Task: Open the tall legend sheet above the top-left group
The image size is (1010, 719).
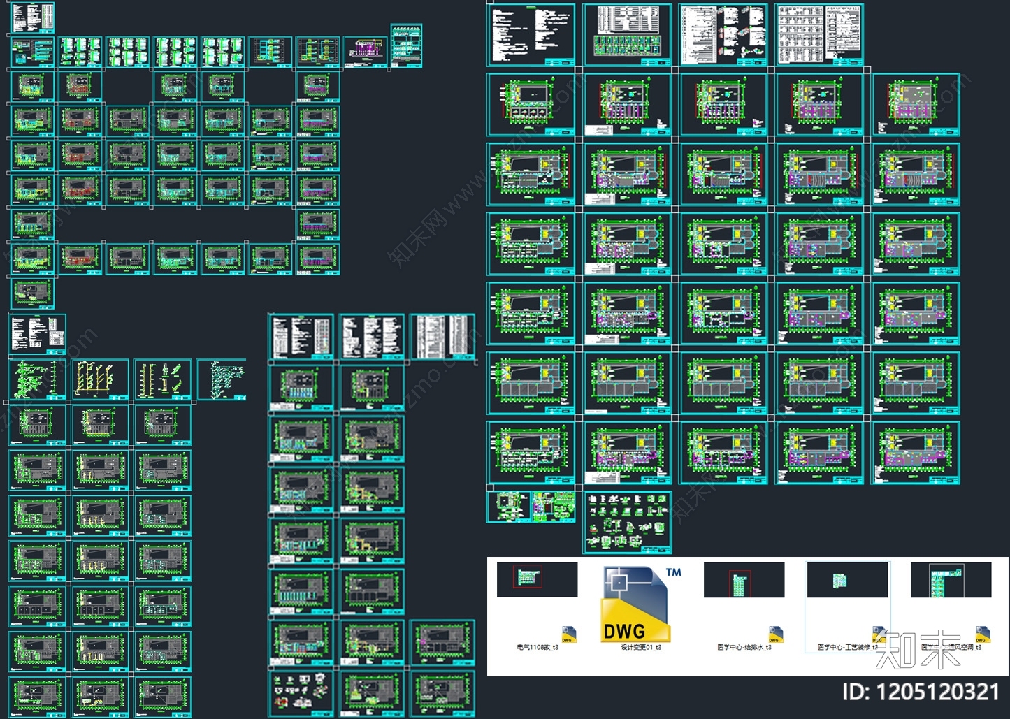Action: click(32, 17)
